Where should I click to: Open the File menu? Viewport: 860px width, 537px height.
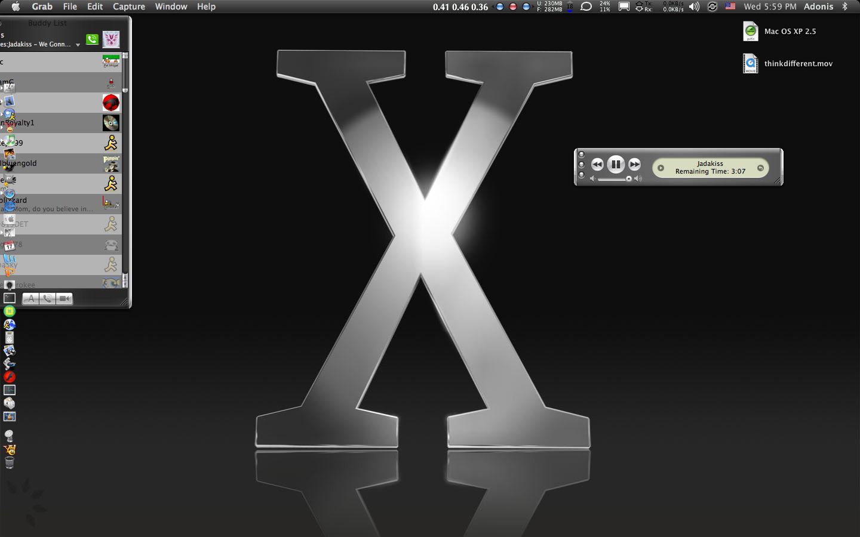[70, 7]
